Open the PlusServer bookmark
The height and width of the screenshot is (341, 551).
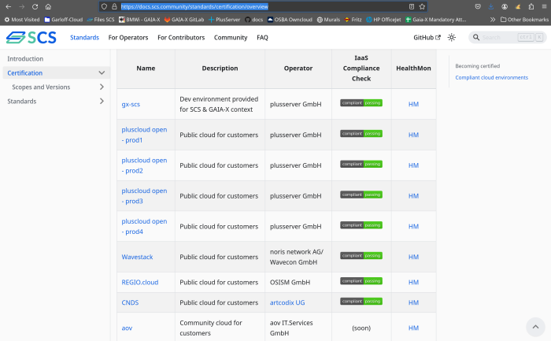(224, 20)
